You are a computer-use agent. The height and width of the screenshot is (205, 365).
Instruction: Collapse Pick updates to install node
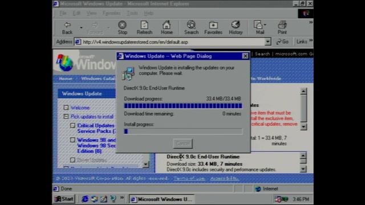click(x=66, y=116)
